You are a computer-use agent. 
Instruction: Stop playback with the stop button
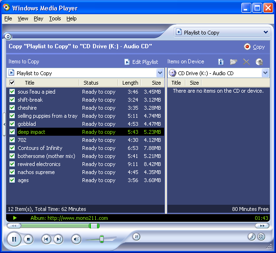click(28, 239)
